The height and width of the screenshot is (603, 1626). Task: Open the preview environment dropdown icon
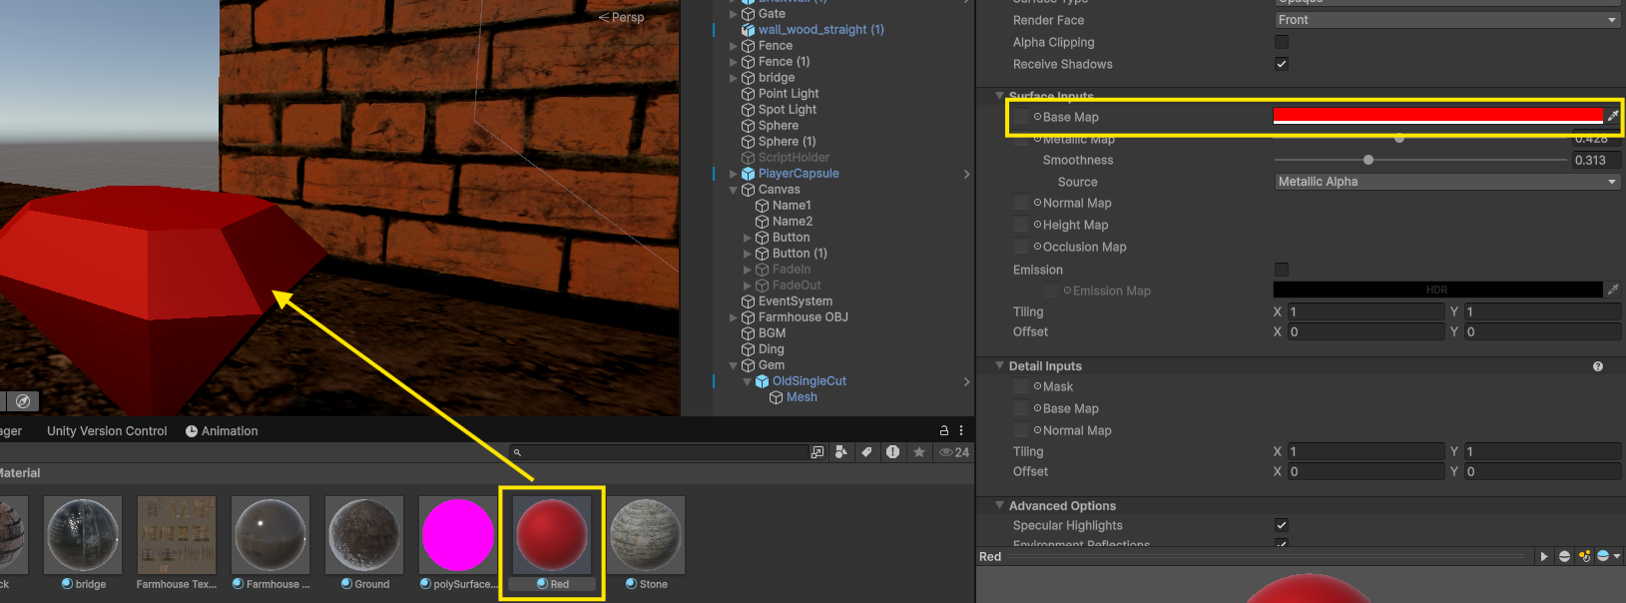[x=1608, y=556]
